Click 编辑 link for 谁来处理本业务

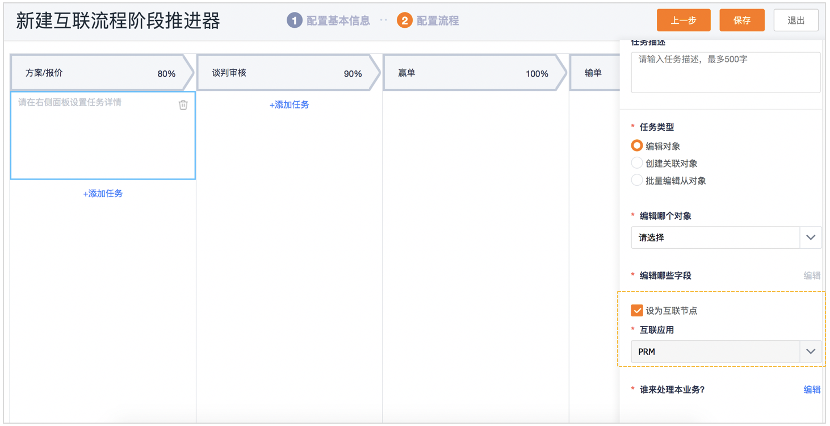pyautogui.click(x=812, y=390)
